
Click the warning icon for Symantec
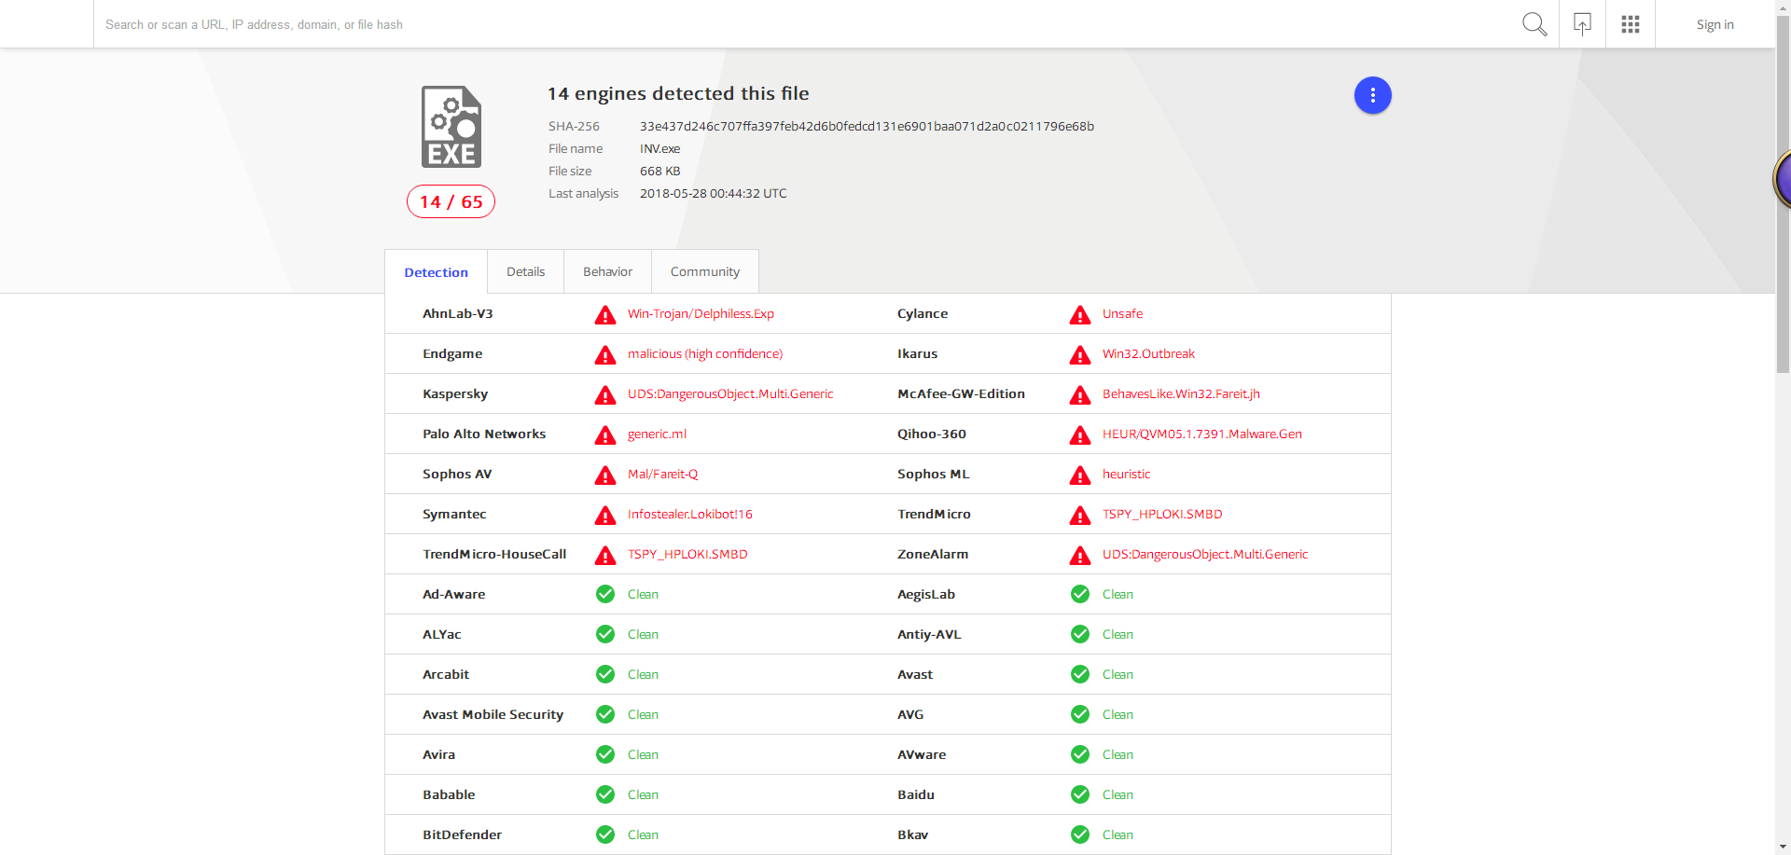point(605,515)
